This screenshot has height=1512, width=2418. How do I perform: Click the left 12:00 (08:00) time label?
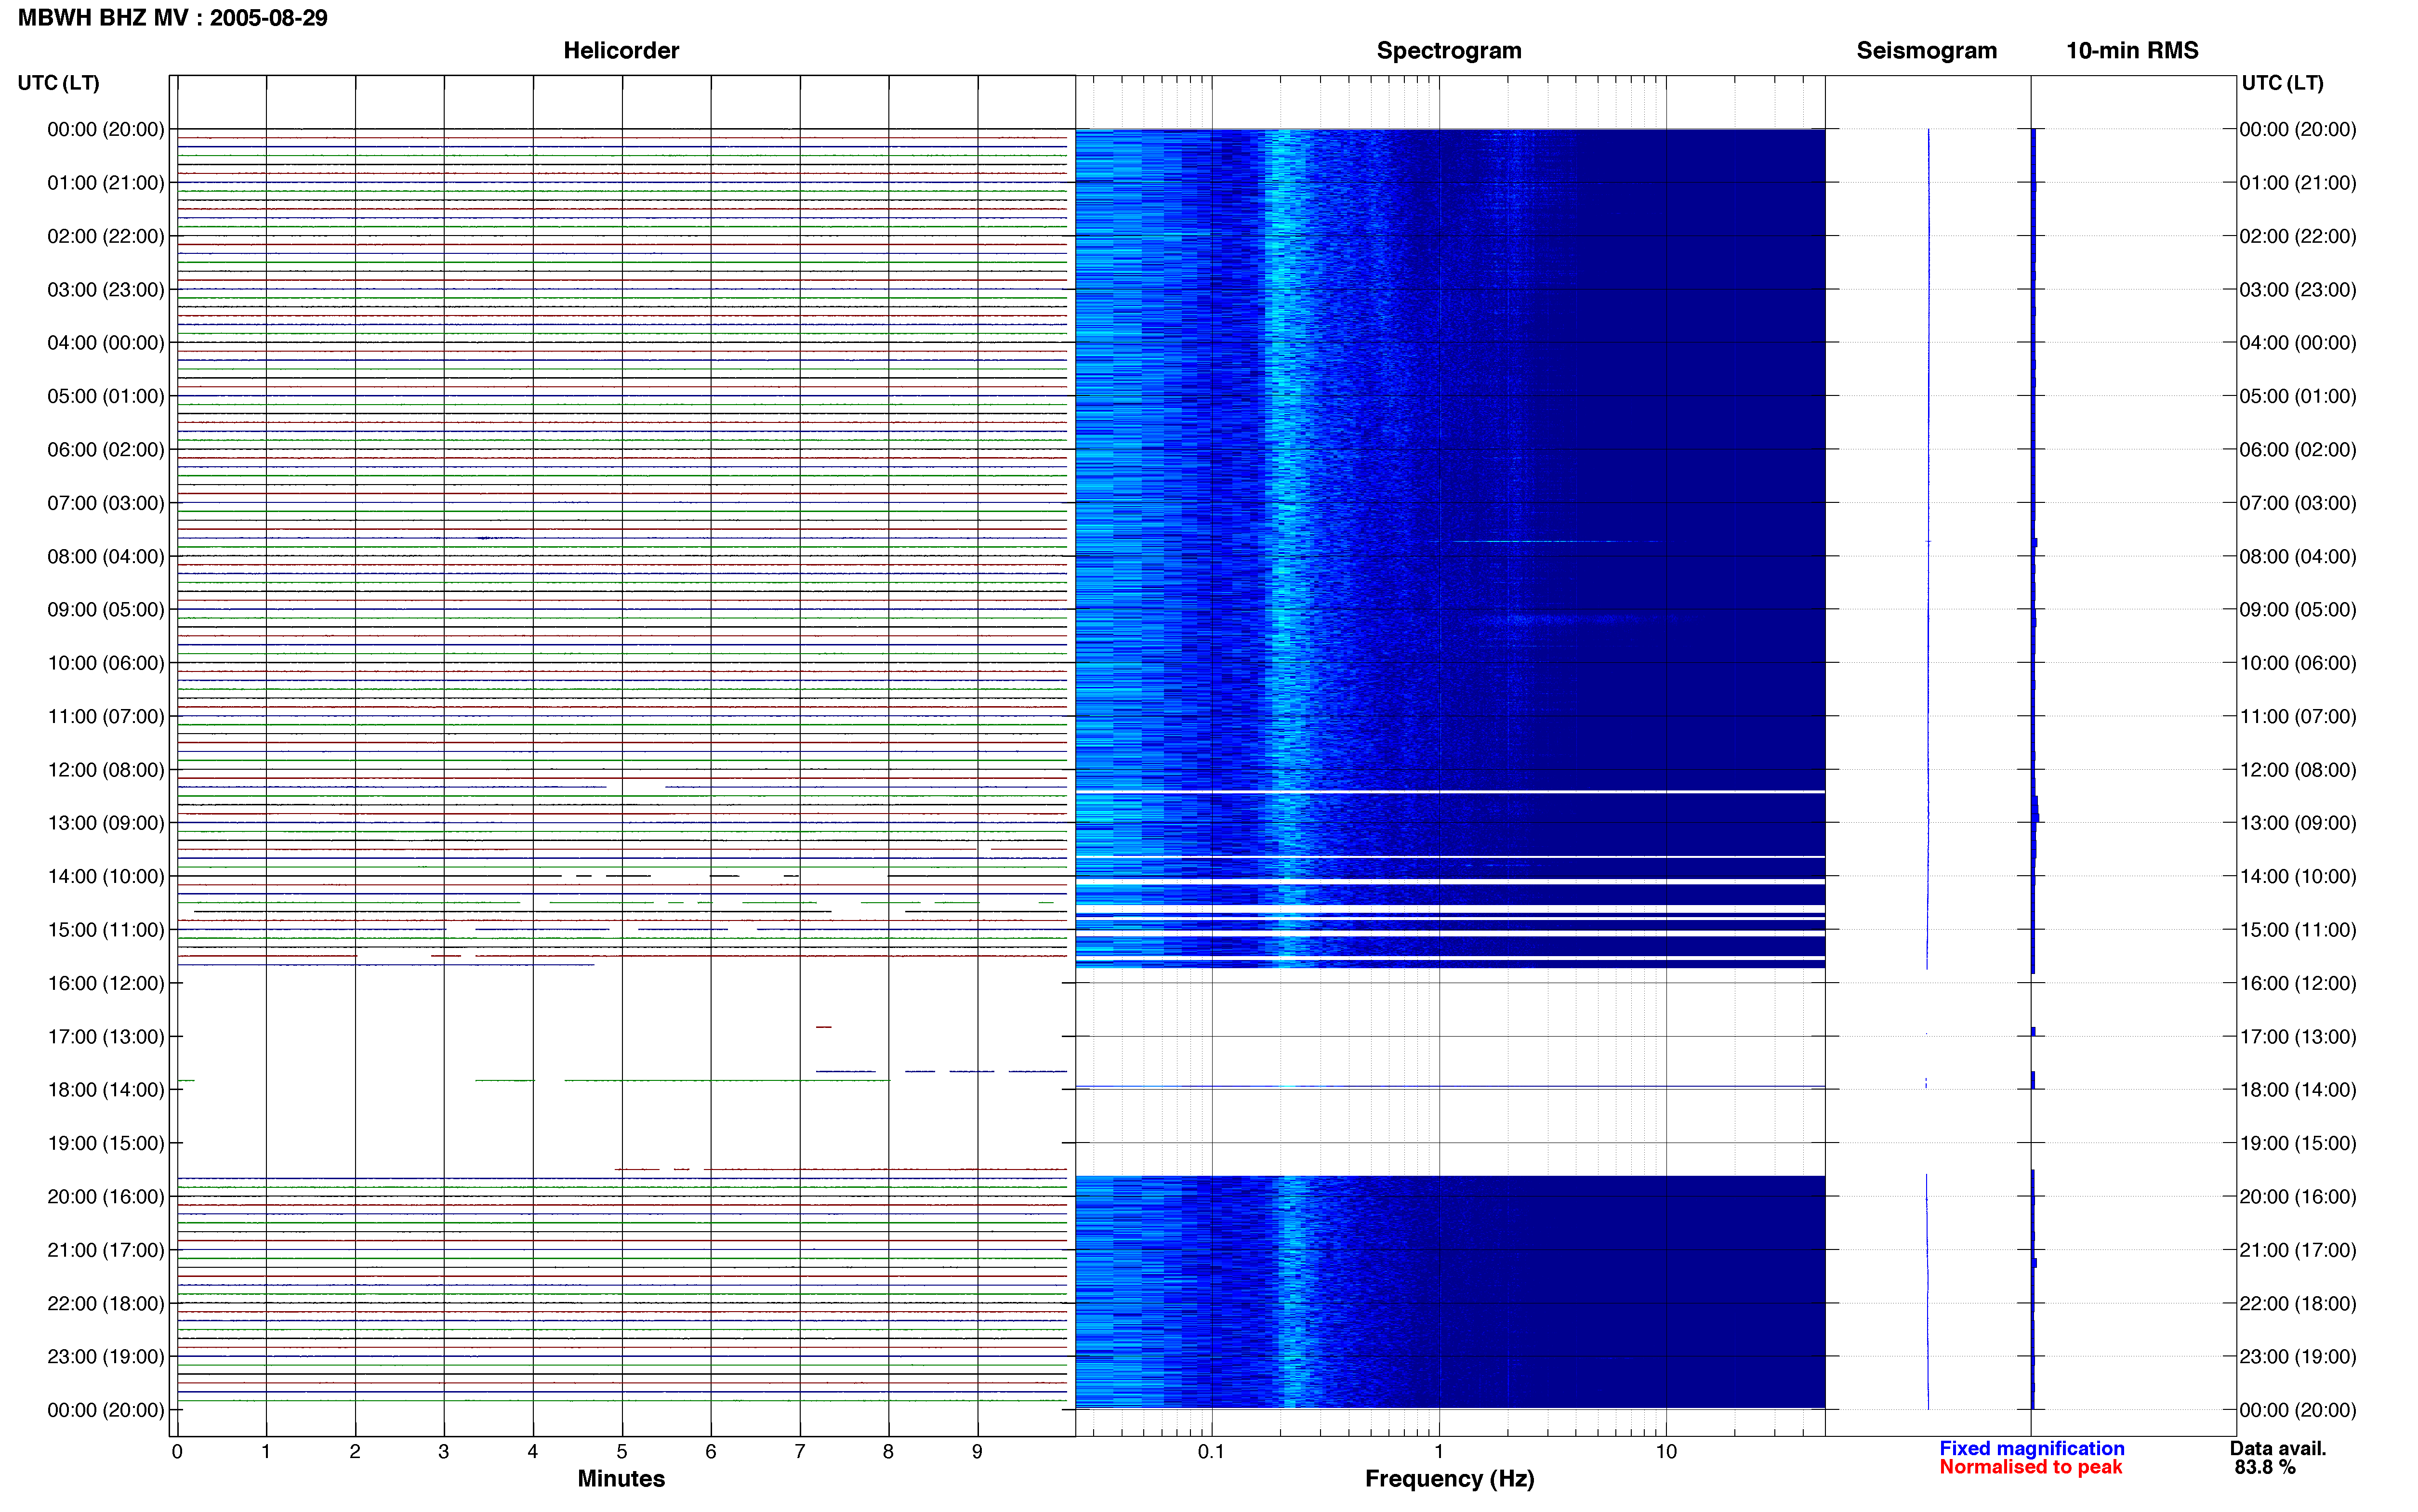pos(106,770)
